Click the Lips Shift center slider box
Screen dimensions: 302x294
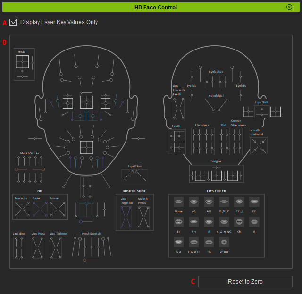[x=262, y=112]
